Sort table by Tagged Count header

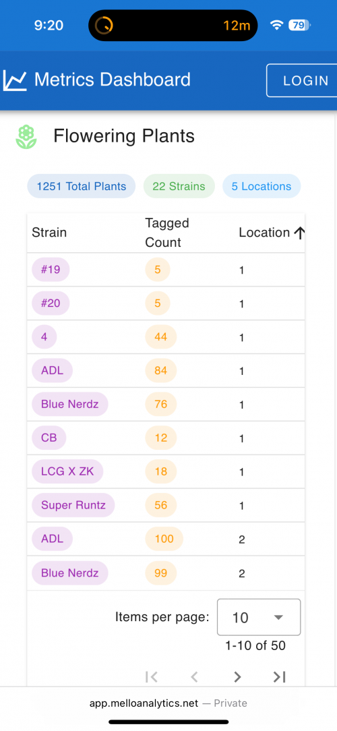click(x=167, y=233)
